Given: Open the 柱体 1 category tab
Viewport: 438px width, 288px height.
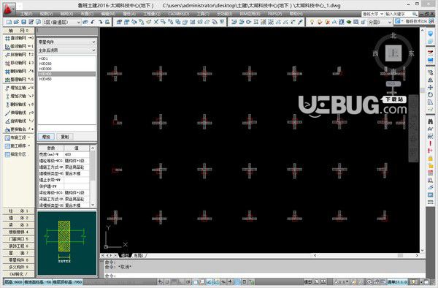Looking at the screenshot, I should coord(18,211).
